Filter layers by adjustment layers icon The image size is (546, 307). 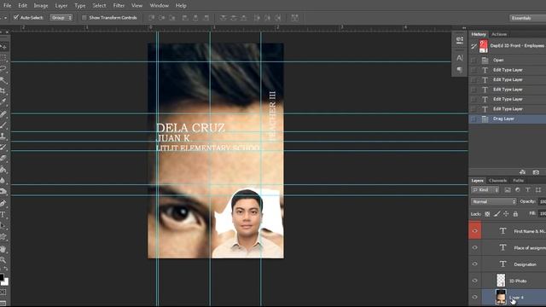point(518,189)
